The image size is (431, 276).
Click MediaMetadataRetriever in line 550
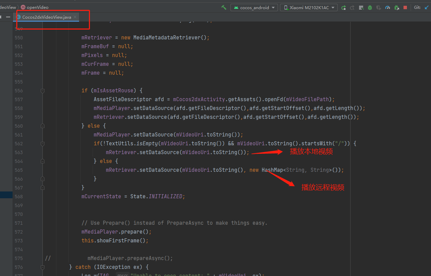coord(167,38)
